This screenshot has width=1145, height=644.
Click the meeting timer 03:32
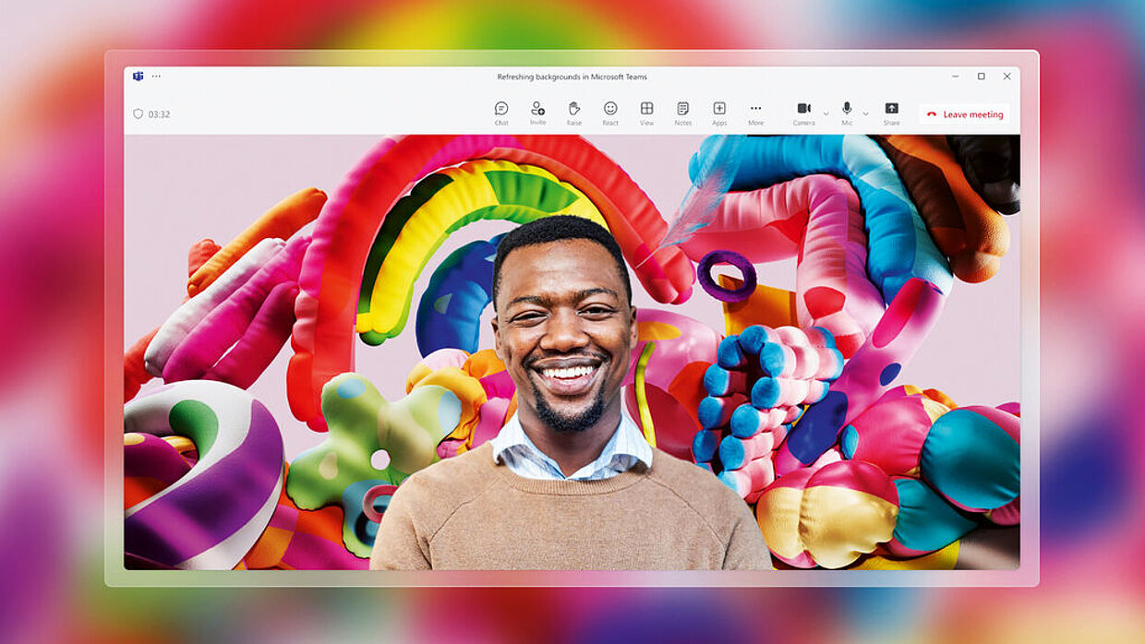[159, 114]
